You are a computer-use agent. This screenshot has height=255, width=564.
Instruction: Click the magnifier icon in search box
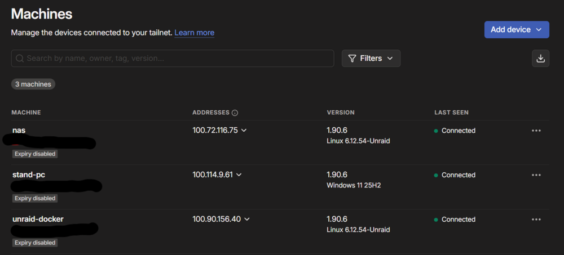tap(19, 58)
